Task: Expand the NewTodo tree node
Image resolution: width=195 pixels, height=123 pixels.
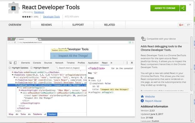Action: tap(13, 72)
